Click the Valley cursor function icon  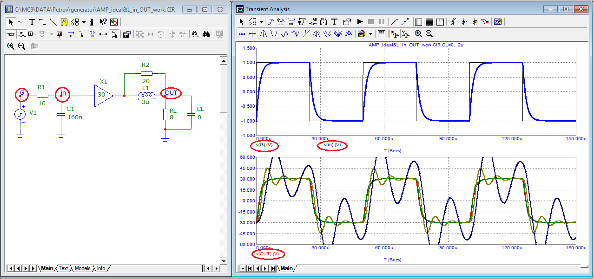click(274, 34)
